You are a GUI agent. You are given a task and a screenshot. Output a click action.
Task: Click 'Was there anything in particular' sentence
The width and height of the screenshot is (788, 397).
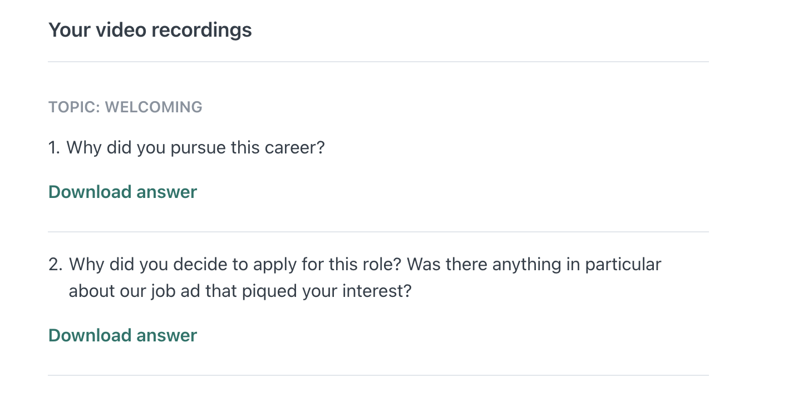point(534,264)
